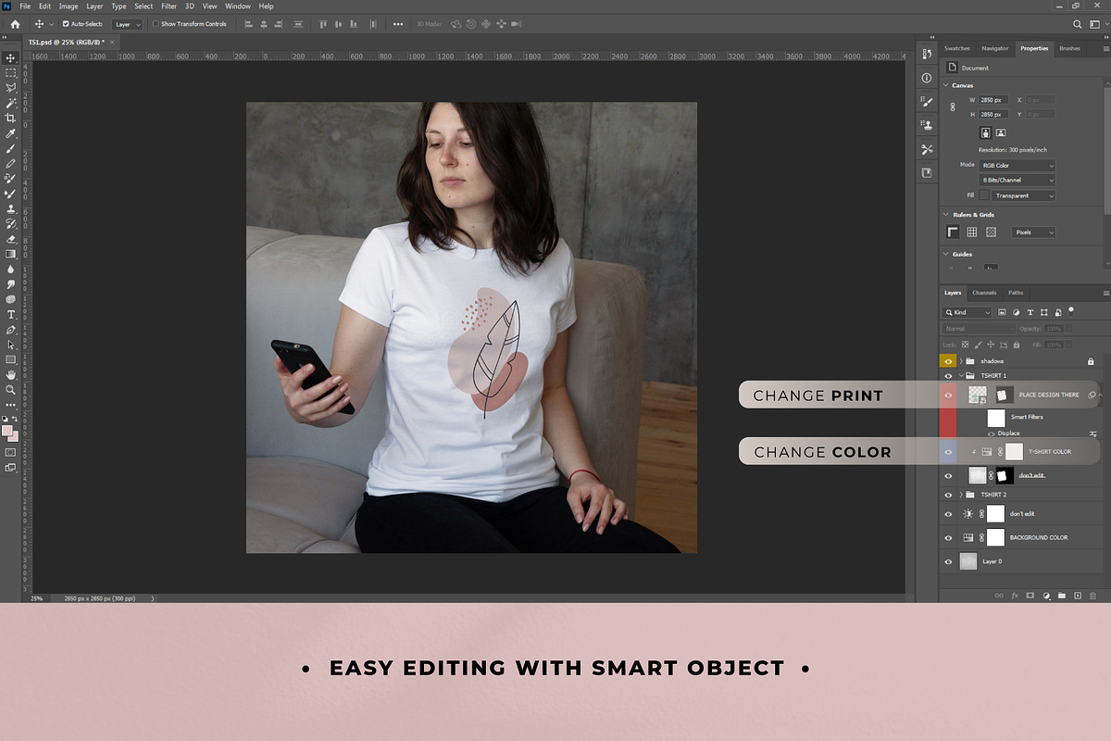Image resolution: width=1111 pixels, height=741 pixels.
Task: Select the Zoom tool in the toolbar
Action: coord(11,389)
